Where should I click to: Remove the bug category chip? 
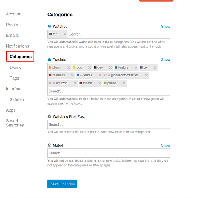[90, 67]
